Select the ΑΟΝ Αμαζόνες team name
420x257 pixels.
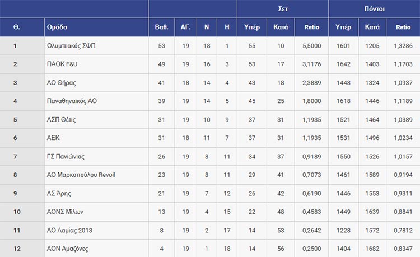click(x=69, y=249)
